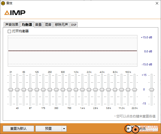Click the -15.0 dB graph label

147,64
